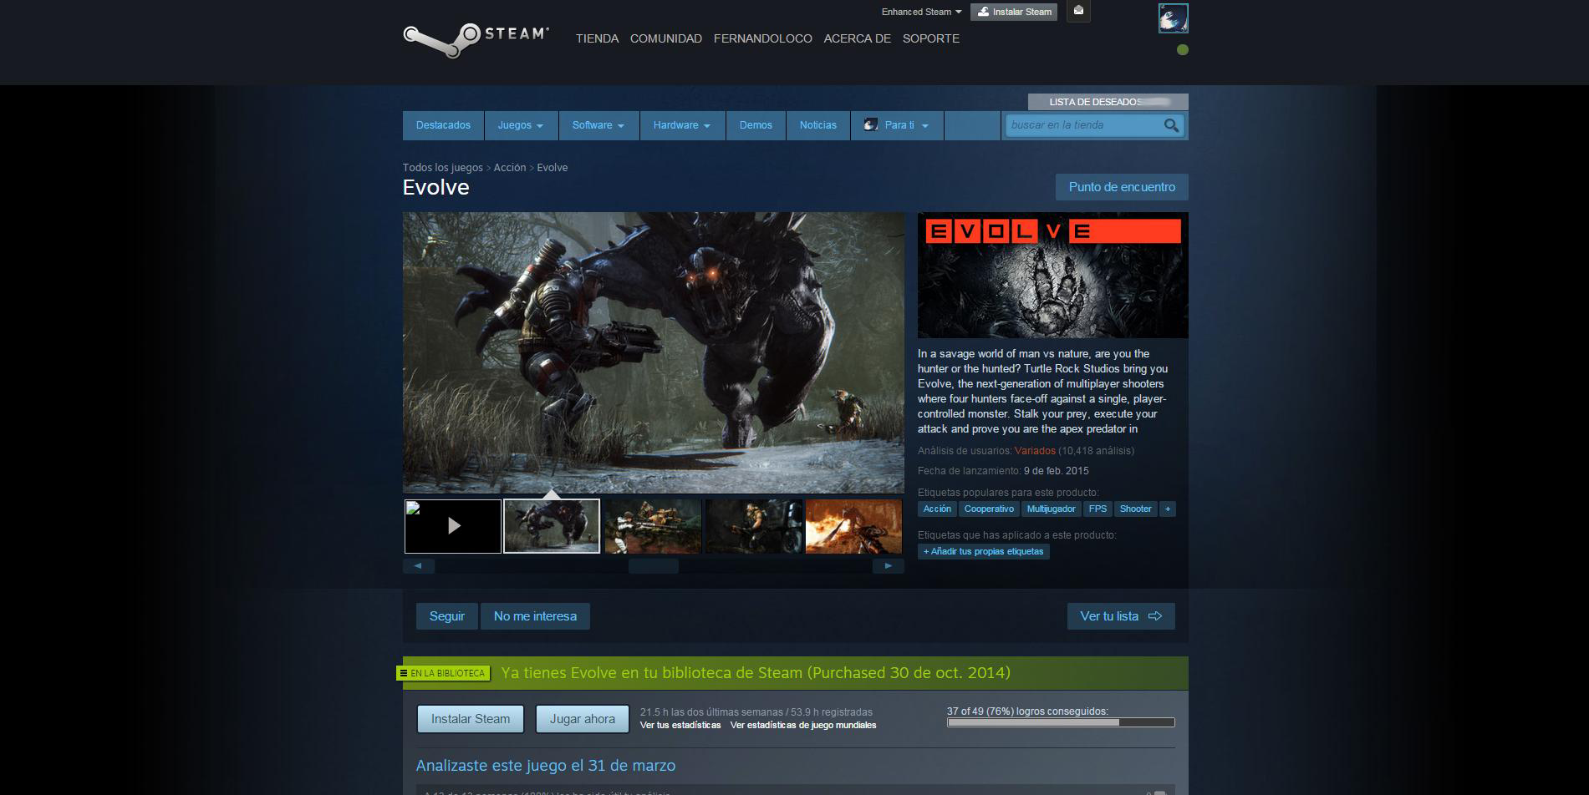Screen dimensions: 1589x795
Task: Click the Variados user reviews link
Action: [x=1035, y=451]
